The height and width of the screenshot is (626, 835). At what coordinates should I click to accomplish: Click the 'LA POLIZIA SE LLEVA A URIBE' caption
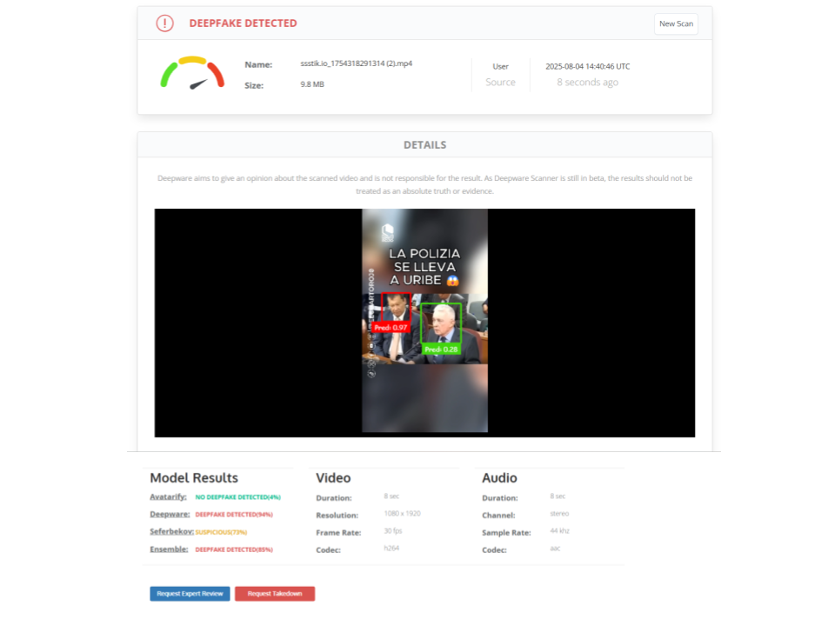tap(424, 267)
